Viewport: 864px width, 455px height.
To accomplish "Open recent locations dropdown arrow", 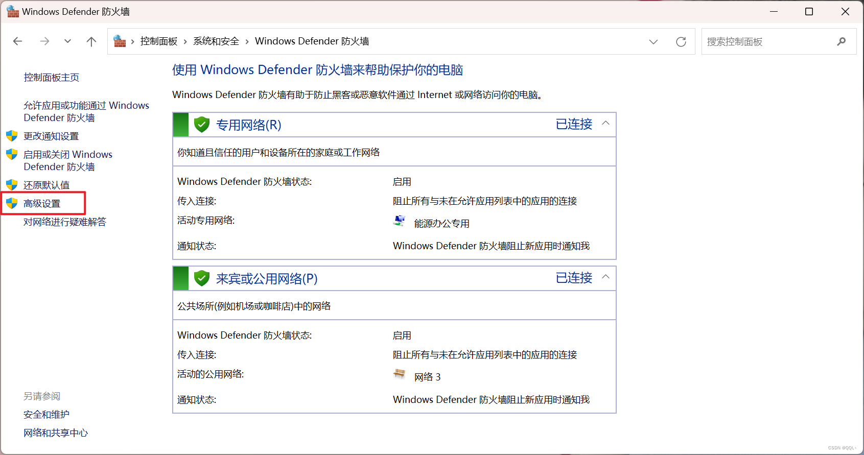I will point(67,41).
